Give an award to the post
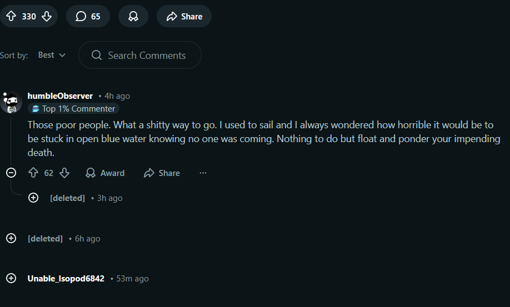 click(133, 16)
